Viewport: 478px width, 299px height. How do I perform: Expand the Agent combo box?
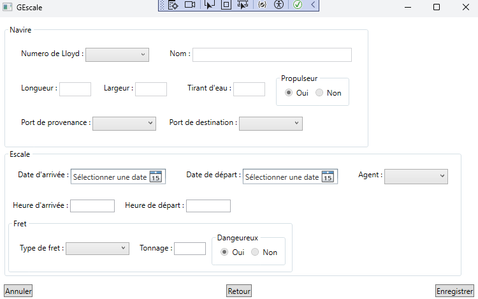click(x=416, y=175)
